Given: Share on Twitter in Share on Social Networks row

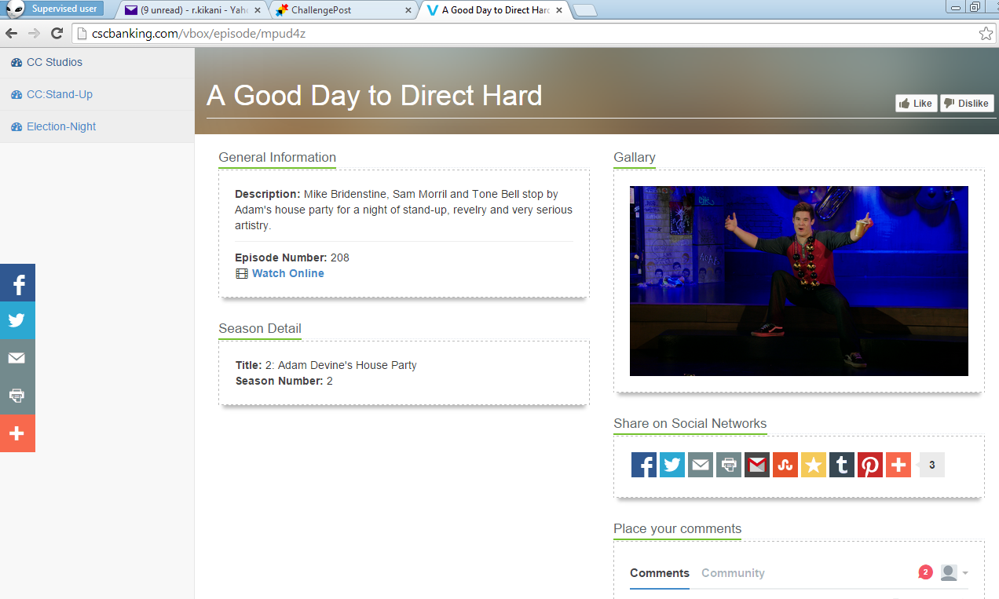Looking at the screenshot, I should point(672,465).
